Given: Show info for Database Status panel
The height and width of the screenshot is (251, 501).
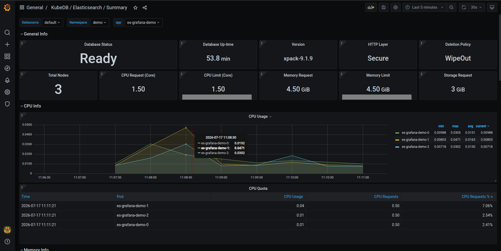Looking at the screenshot, I should click(x=22, y=43).
